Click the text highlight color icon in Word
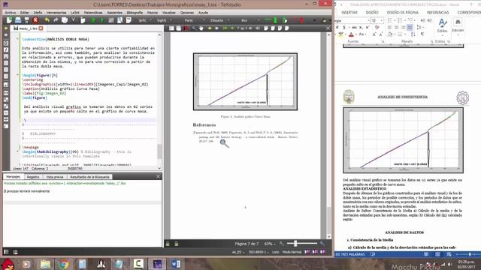 coord(340,34)
